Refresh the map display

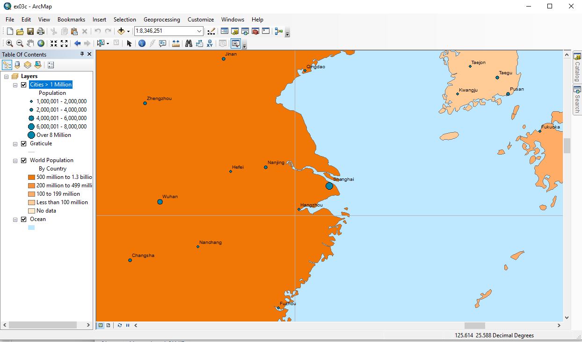click(x=120, y=325)
